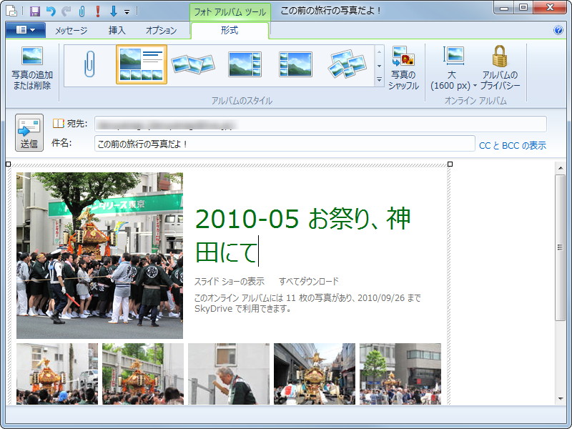Minimize the message window
The height and width of the screenshot is (429, 572).
tap(504, 8)
